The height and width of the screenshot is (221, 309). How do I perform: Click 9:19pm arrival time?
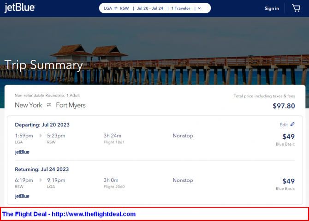coord(56,180)
